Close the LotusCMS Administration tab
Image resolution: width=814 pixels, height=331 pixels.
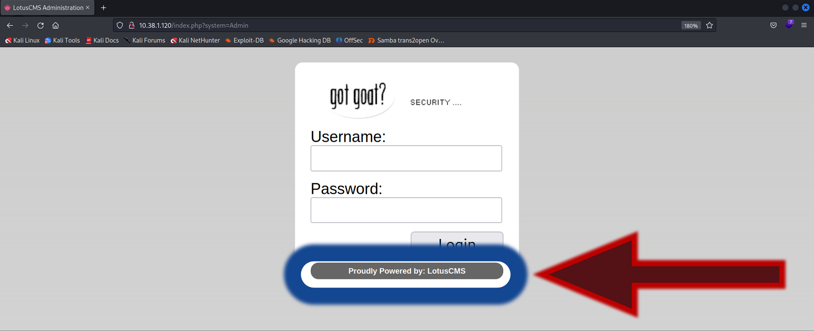tap(88, 8)
